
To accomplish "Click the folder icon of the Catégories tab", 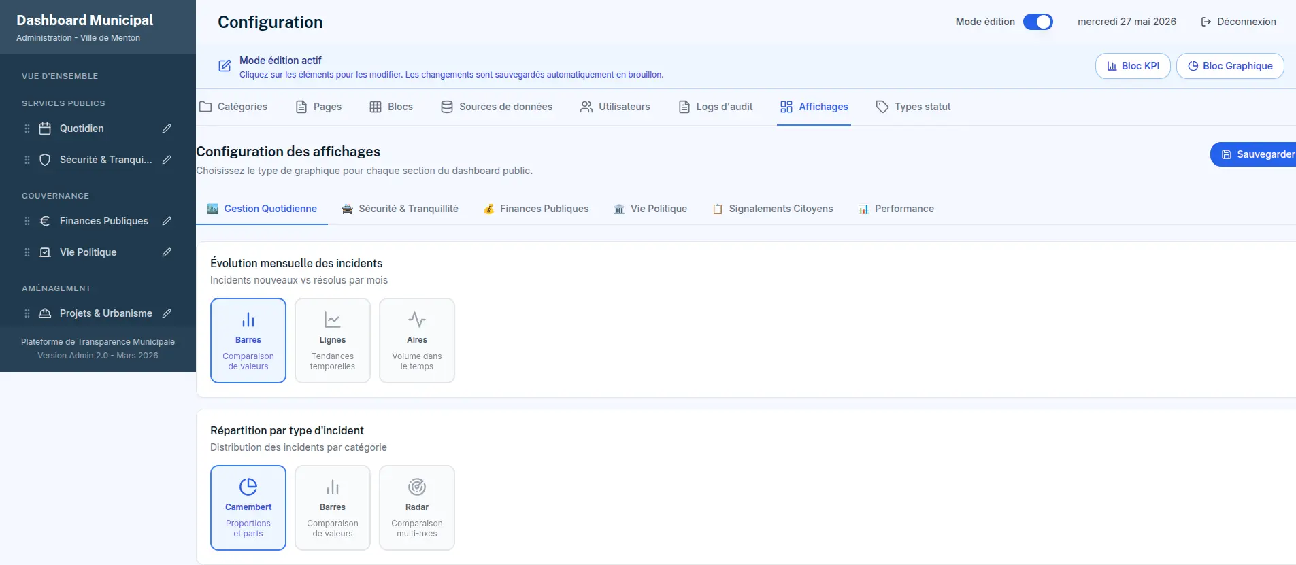I will pyautogui.click(x=205, y=107).
